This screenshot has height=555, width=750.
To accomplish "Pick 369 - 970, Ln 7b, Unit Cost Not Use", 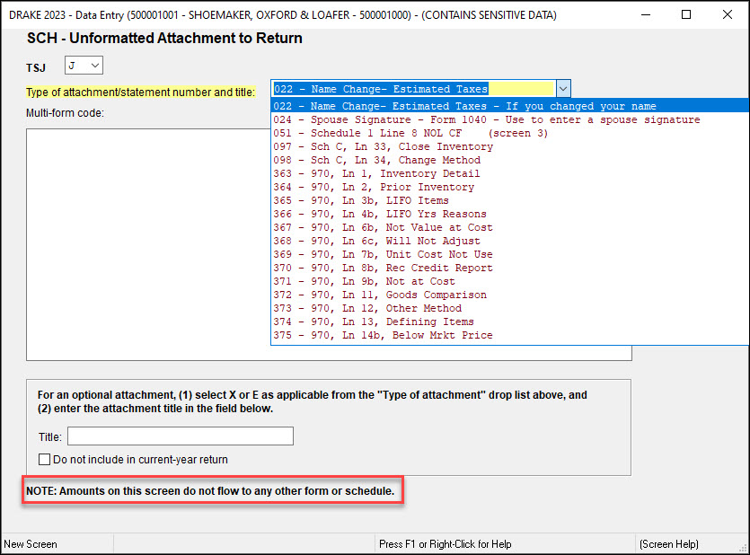I will point(510,254).
